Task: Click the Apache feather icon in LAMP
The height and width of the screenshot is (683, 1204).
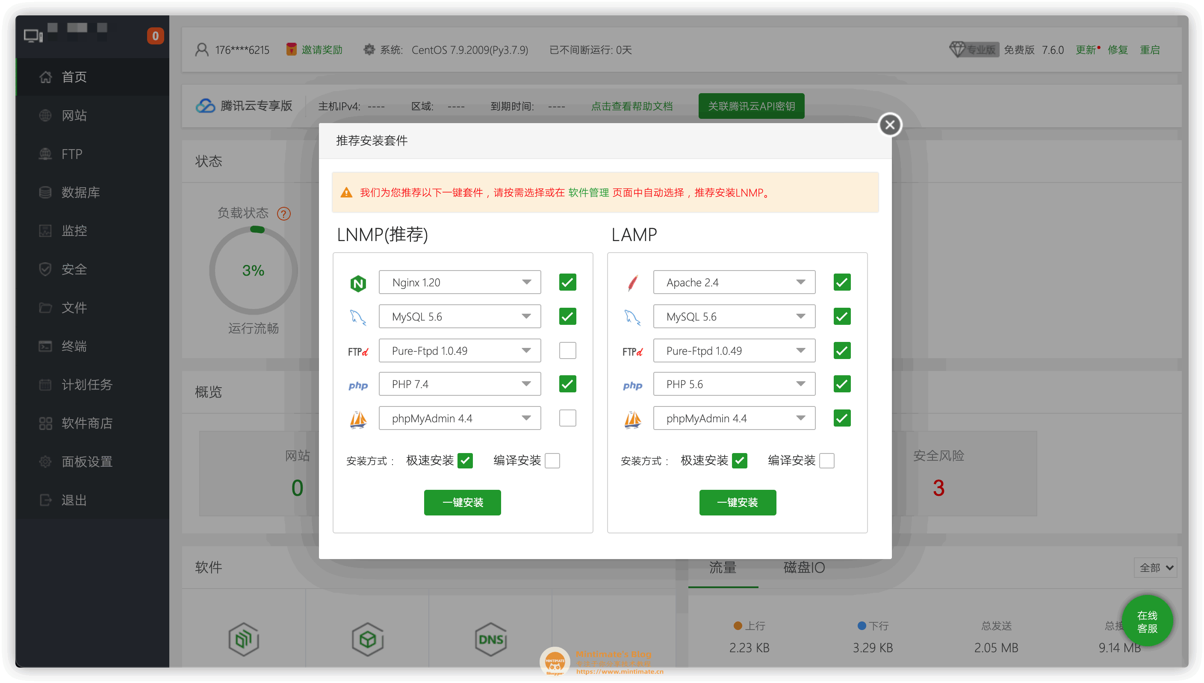Action: 632,283
